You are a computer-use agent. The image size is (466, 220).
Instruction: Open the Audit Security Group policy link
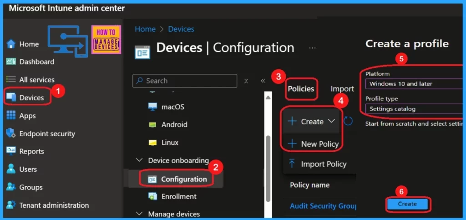(323, 206)
